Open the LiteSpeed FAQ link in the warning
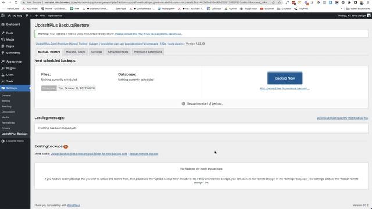The width and height of the screenshot is (372, 209). [148, 34]
